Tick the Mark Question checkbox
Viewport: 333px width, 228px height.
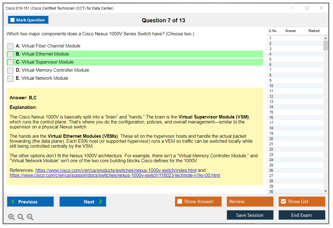coord(13,20)
